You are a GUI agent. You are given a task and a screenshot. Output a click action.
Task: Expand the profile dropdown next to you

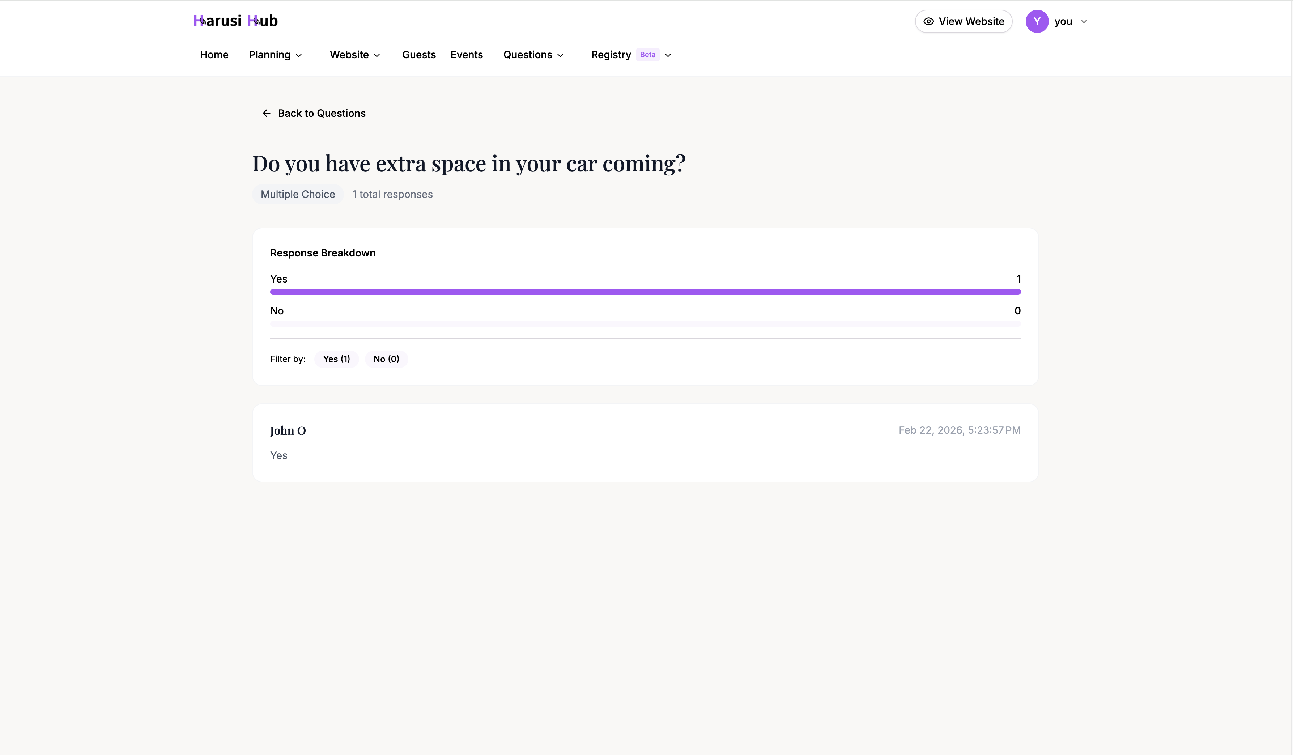coord(1084,21)
